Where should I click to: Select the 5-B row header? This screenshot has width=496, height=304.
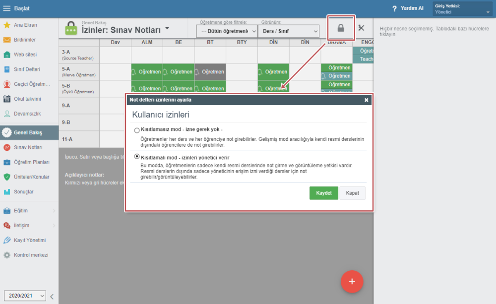tap(79, 89)
